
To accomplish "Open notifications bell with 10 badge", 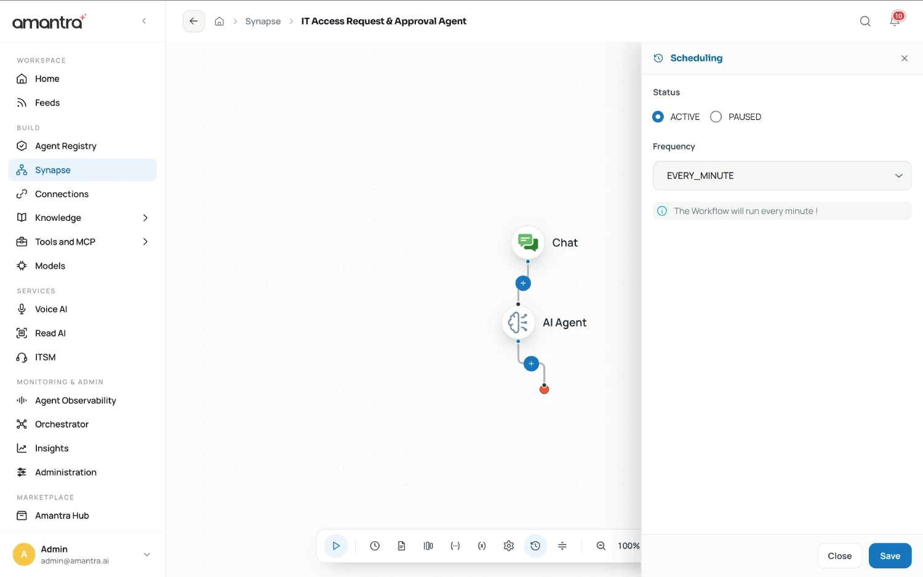I will [x=895, y=20].
